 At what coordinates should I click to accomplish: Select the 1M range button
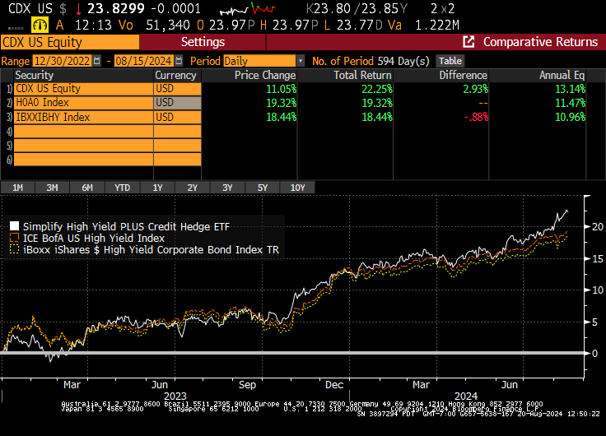click(18, 188)
